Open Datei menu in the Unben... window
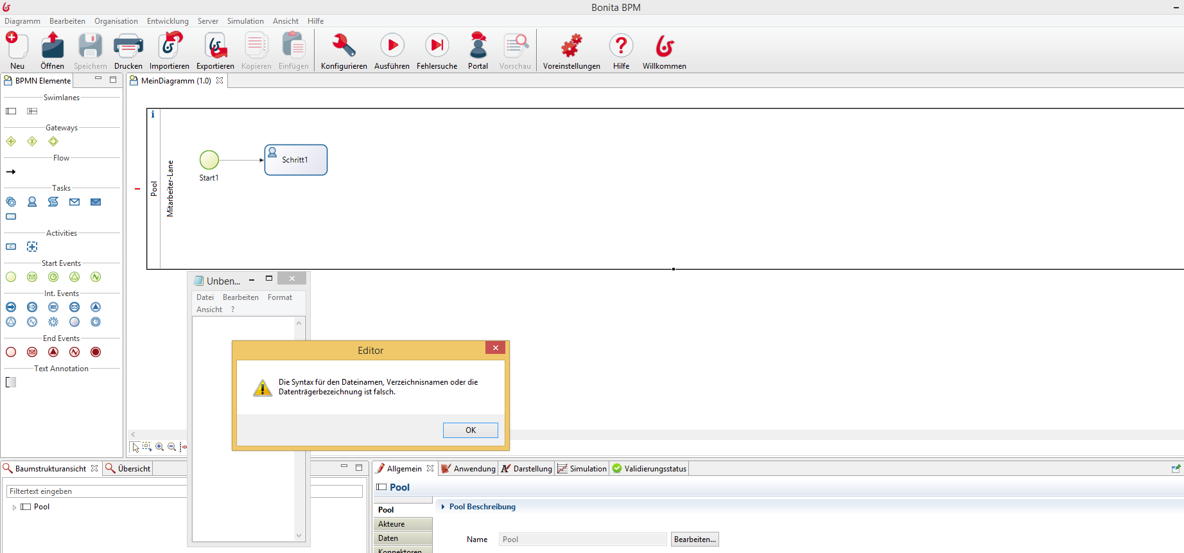This screenshot has height=553, width=1184. click(x=205, y=297)
